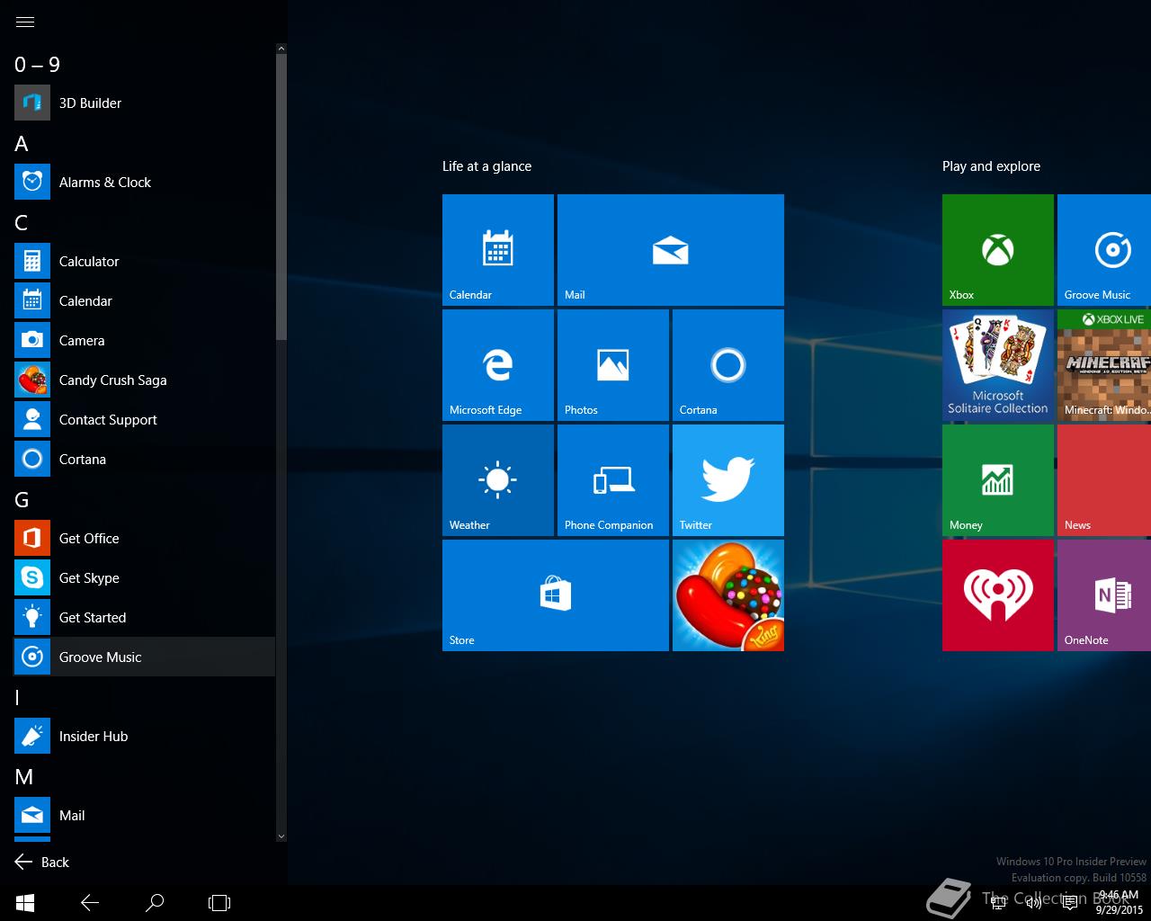Open the Weather tile

point(497,480)
